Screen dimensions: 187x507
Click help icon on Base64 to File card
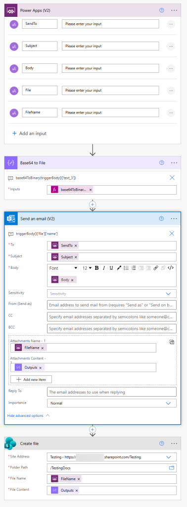tap(162, 162)
